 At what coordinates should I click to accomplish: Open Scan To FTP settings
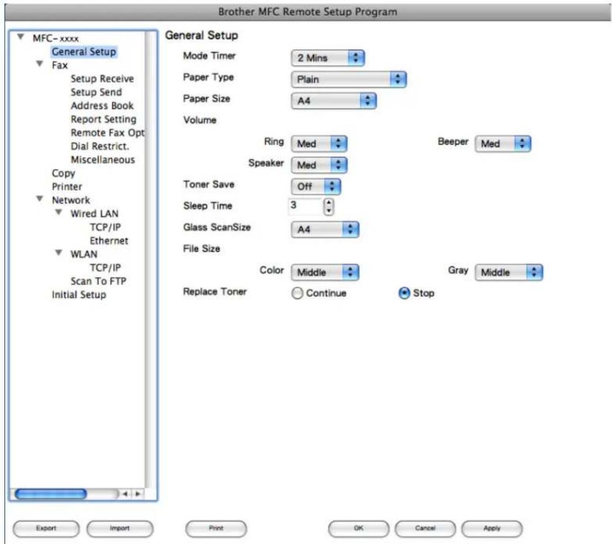pyautogui.click(x=98, y=281)
